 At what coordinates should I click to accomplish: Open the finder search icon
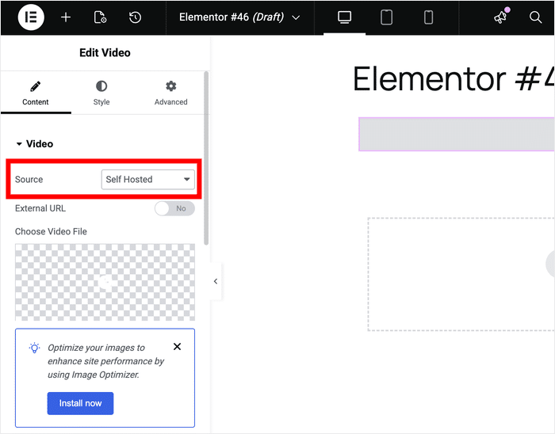coord(535,17)
